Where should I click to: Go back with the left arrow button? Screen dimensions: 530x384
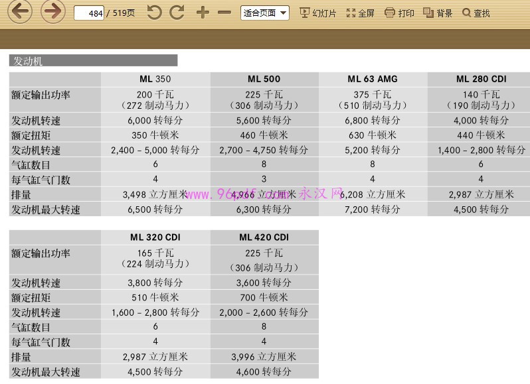pos(20,12)
